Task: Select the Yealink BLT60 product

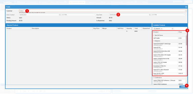Action: pyautogui.click(x=169, y=48)
